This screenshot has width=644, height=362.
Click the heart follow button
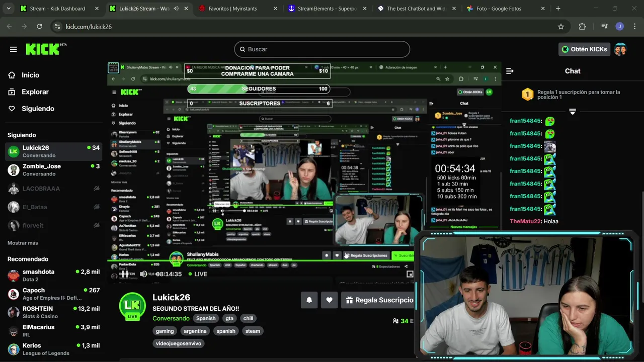point(329,300)
